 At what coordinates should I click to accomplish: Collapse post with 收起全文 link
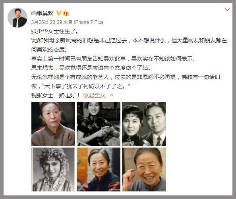click(x=95, y=95)
